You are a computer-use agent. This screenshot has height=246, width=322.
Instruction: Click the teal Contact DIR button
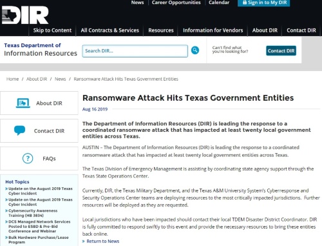(x=281, y=50)
